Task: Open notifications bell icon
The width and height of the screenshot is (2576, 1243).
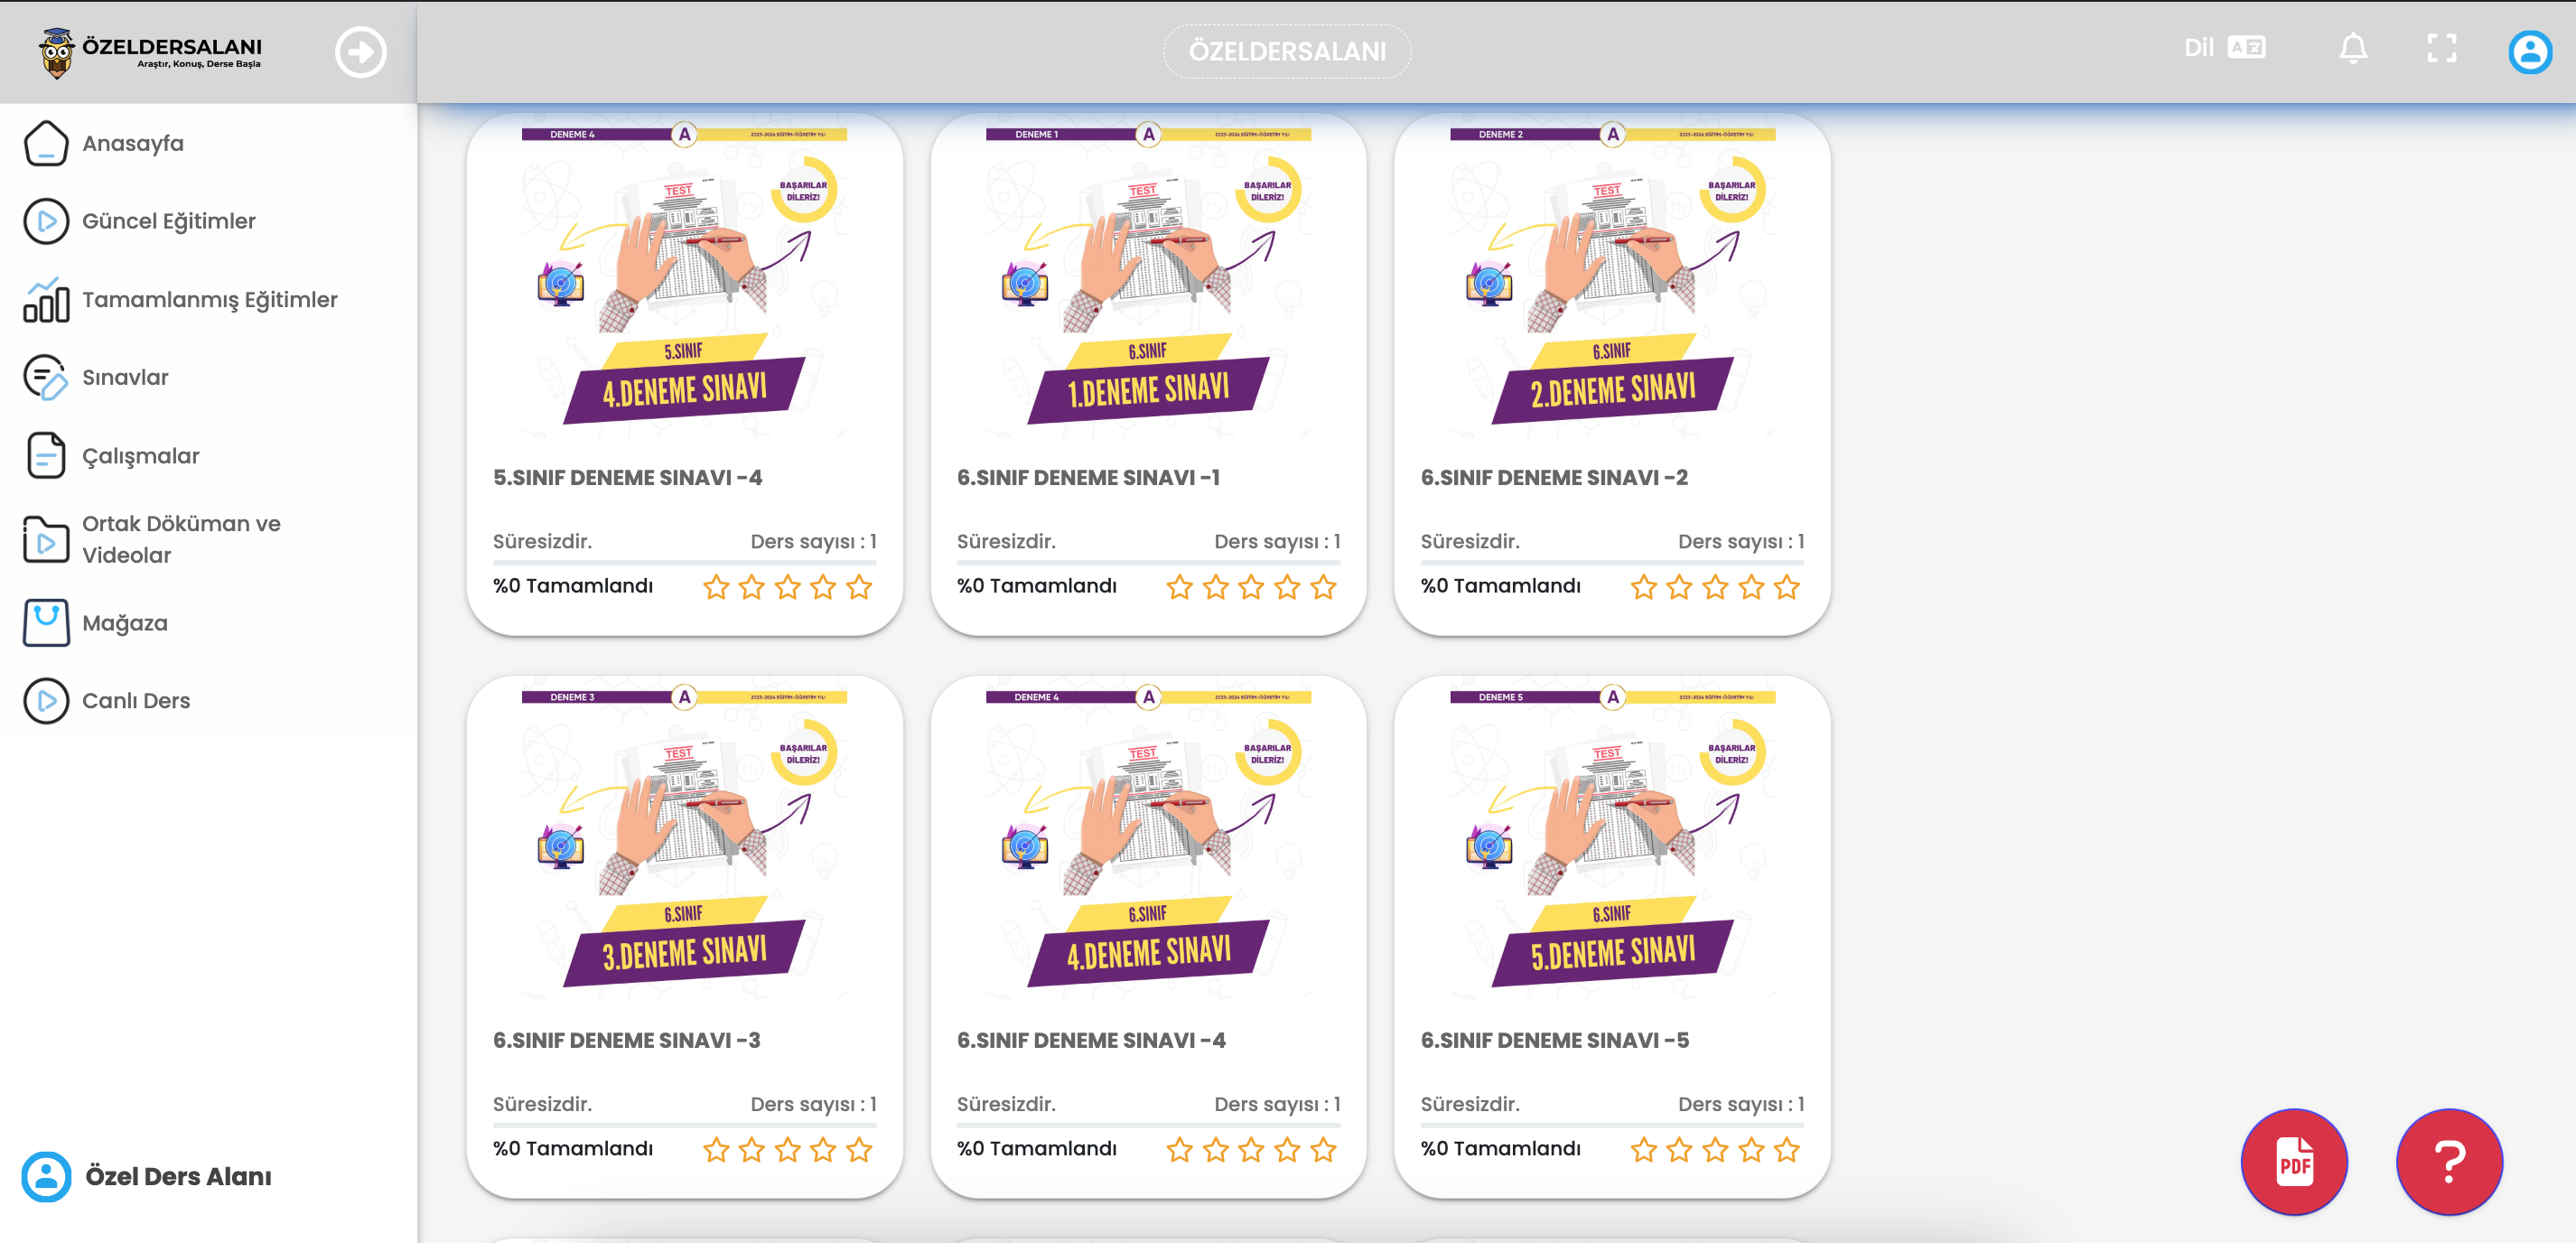Action: click(2353, 48)
